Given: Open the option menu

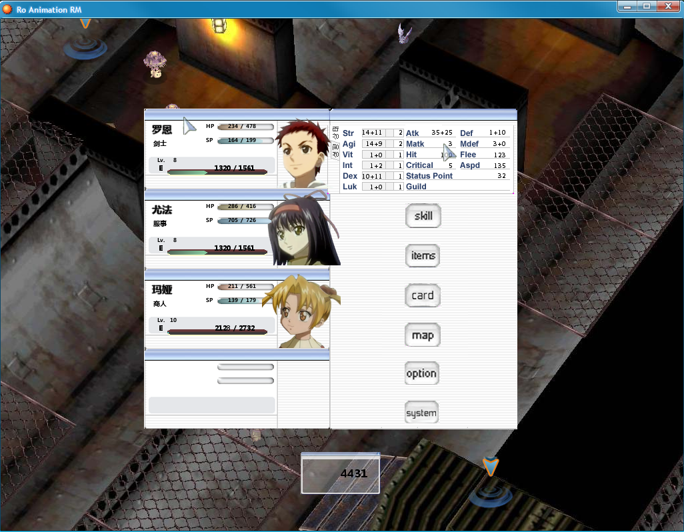Looking at the screenshot, I should 421,373.
